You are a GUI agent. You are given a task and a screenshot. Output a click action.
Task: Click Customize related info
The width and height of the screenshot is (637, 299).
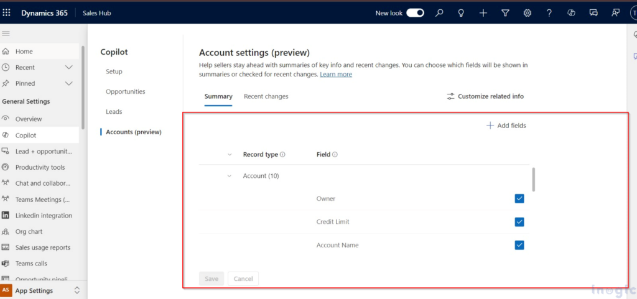point(485,96)
